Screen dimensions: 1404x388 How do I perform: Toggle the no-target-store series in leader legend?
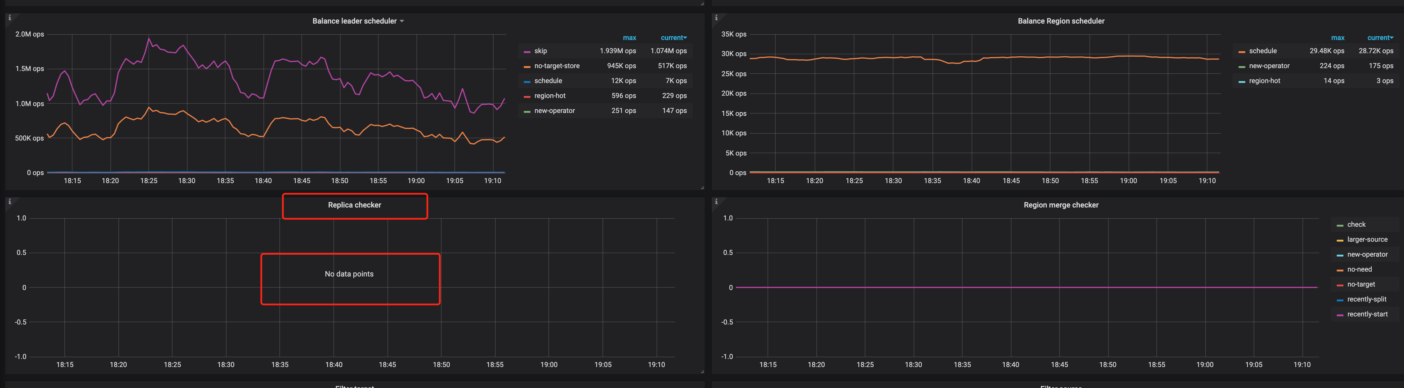click(557, 66)
